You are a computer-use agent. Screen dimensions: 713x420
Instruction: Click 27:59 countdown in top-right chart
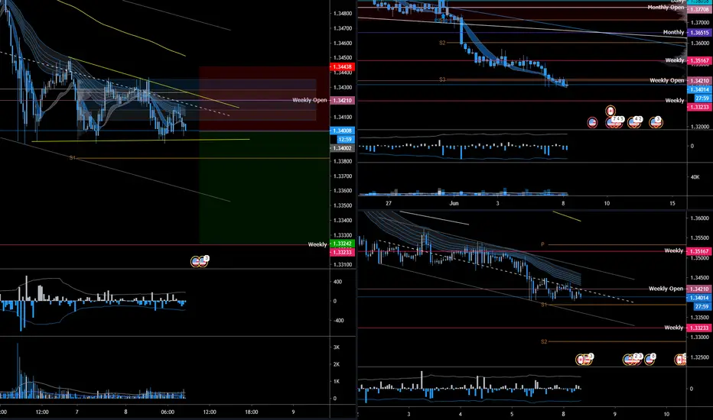pos(702,98)
